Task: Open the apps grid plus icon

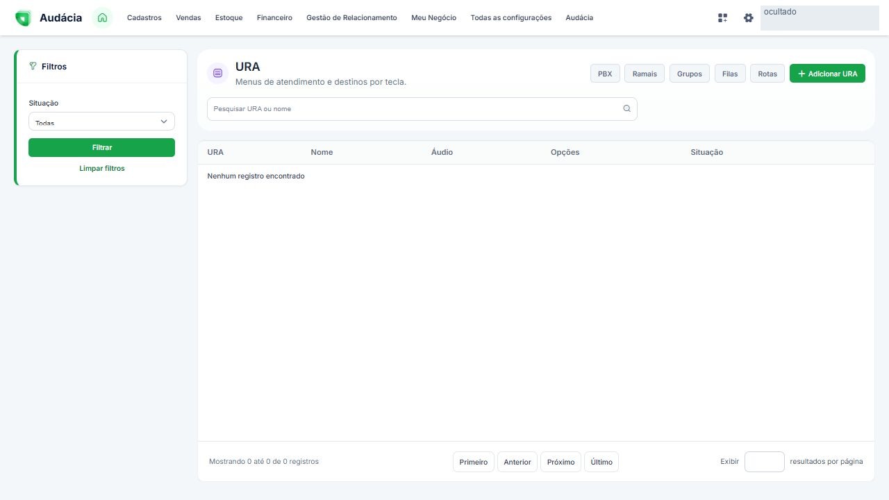Action: [x=722, y=18]
